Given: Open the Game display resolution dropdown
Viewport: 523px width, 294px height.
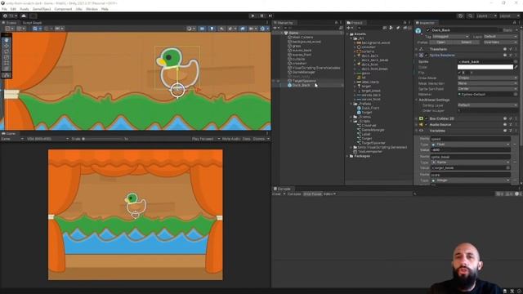Looking at the screenshot, I should click(x=47, y=139).
